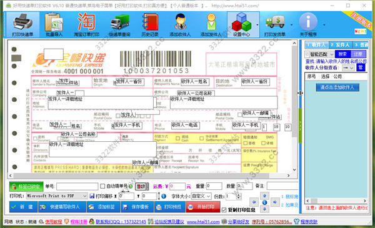The width and height of the screenshot is (375, 228).
Task: Click the QQ penguin icon in status bar
Action: [92, 222]
